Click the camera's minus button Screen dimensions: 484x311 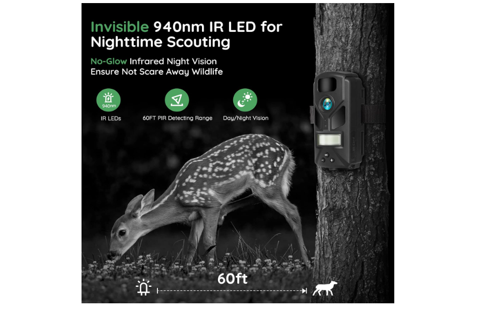click(323, 160)
